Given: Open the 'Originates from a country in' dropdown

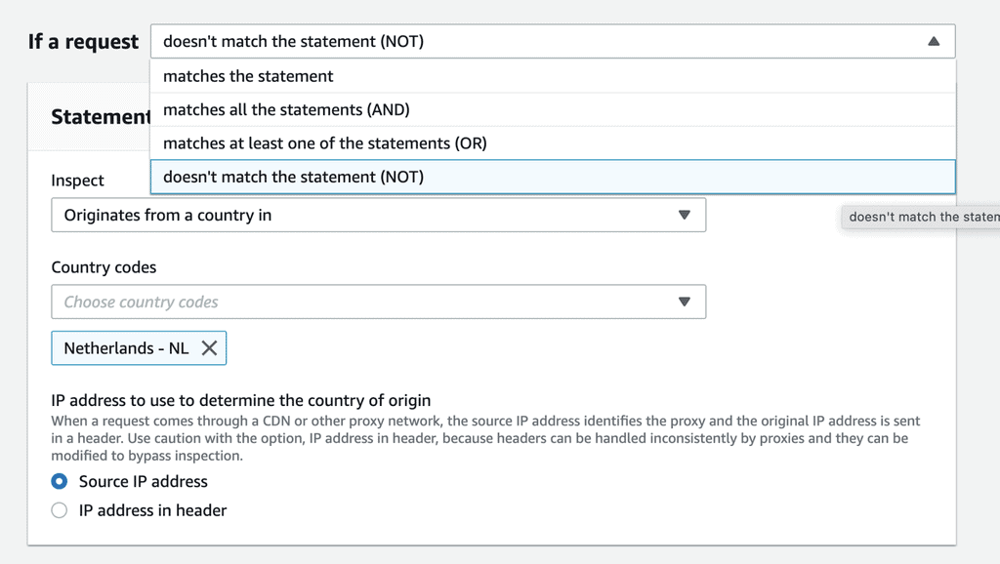Looking at the screenshot, I should click(x=361, y=216).
